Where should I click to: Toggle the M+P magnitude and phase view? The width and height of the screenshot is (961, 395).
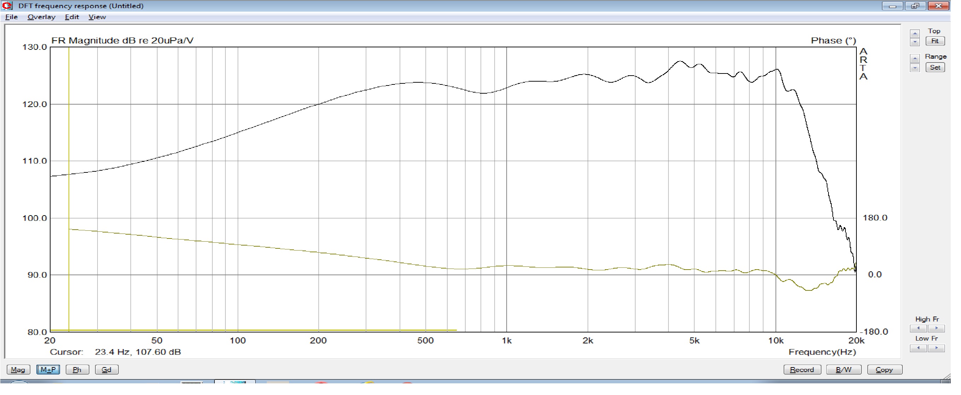[48, 370]
